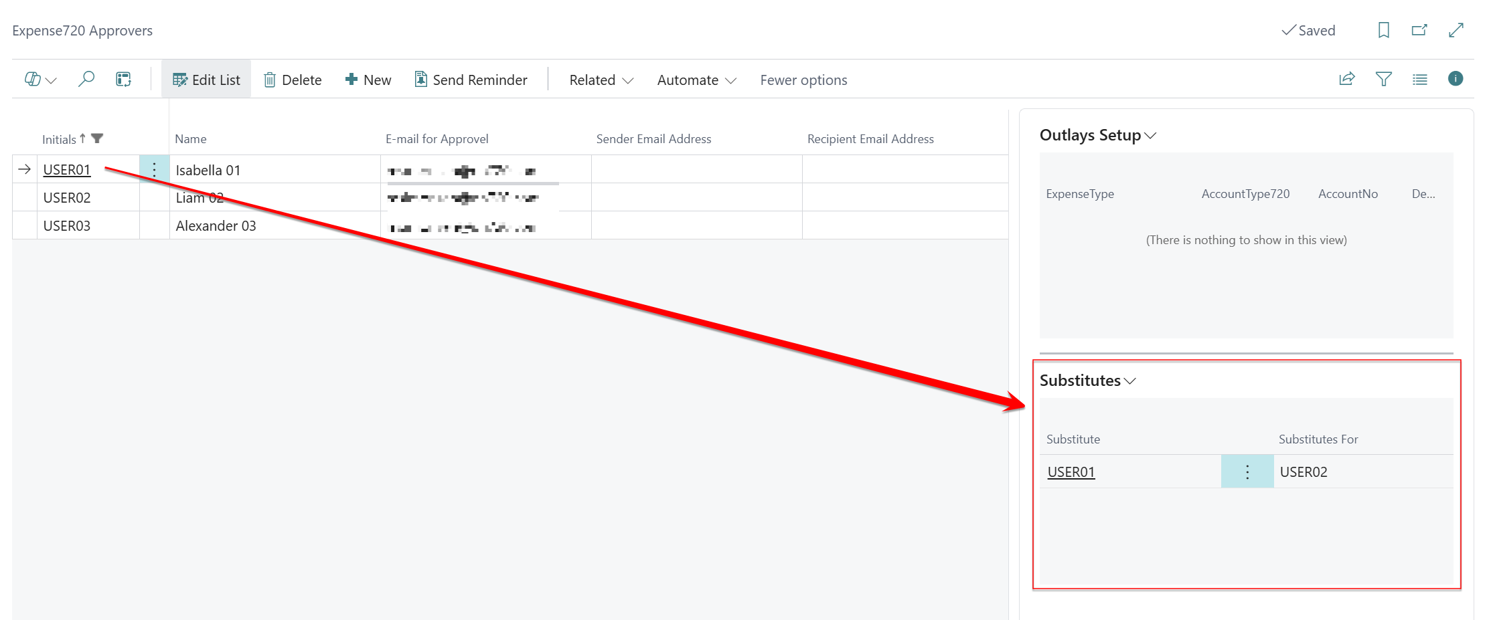Click the filter funnel on Initials column
This screenshot has height=620, width=1489.
(97, 138)
